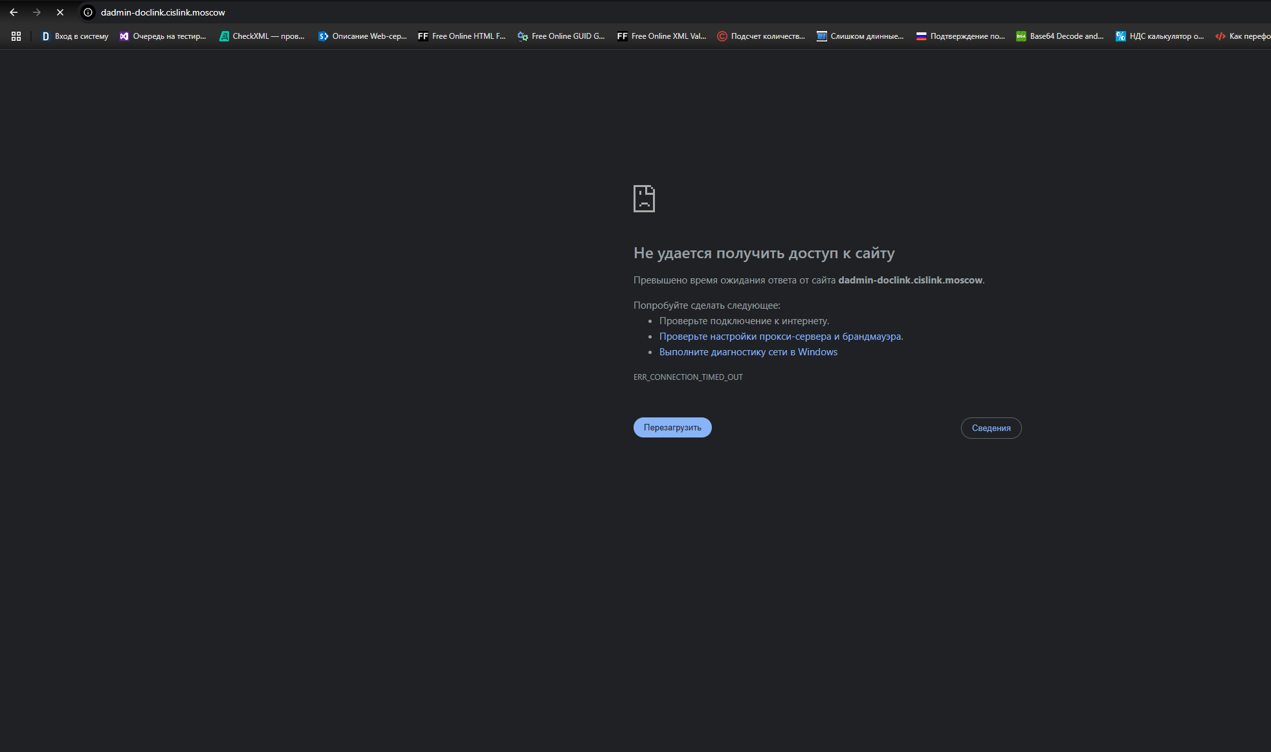The image size is (1271, 752).
Task: Open the 'Free Online HTML F...' bookmark
Action: [x=462, y=36]
